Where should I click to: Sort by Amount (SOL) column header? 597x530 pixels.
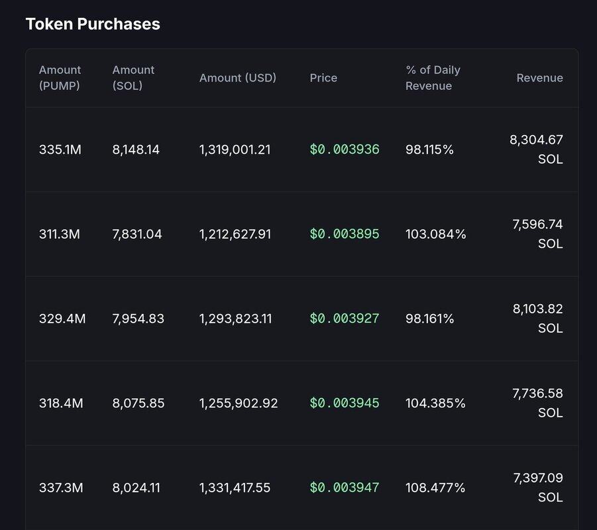pyautogui.click(x=133, y=78)
